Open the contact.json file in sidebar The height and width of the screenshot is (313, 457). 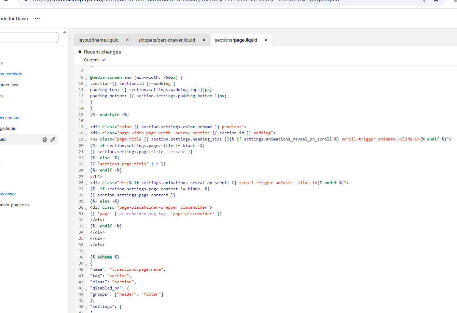click(9, 85)
